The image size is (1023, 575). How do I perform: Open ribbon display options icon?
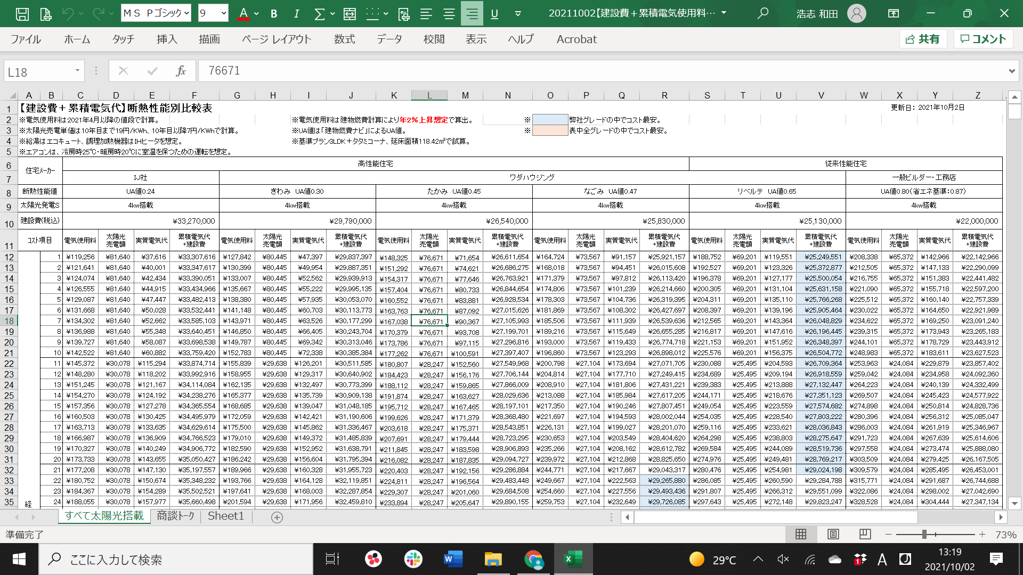tap(894, 13)
